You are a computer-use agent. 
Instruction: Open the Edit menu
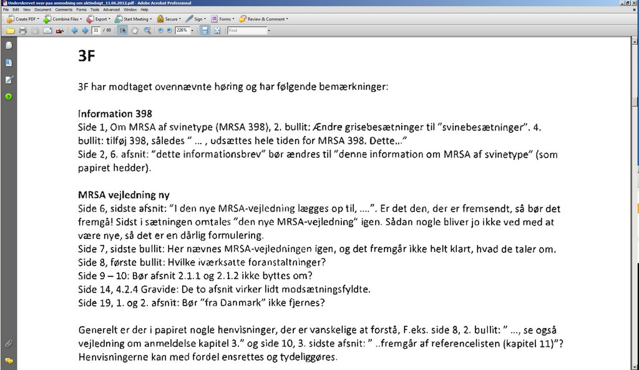(16, 9)
